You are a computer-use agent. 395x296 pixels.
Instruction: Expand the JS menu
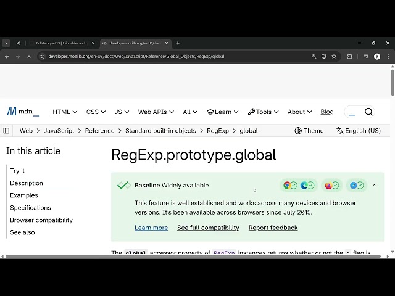[x=122, y=112]
